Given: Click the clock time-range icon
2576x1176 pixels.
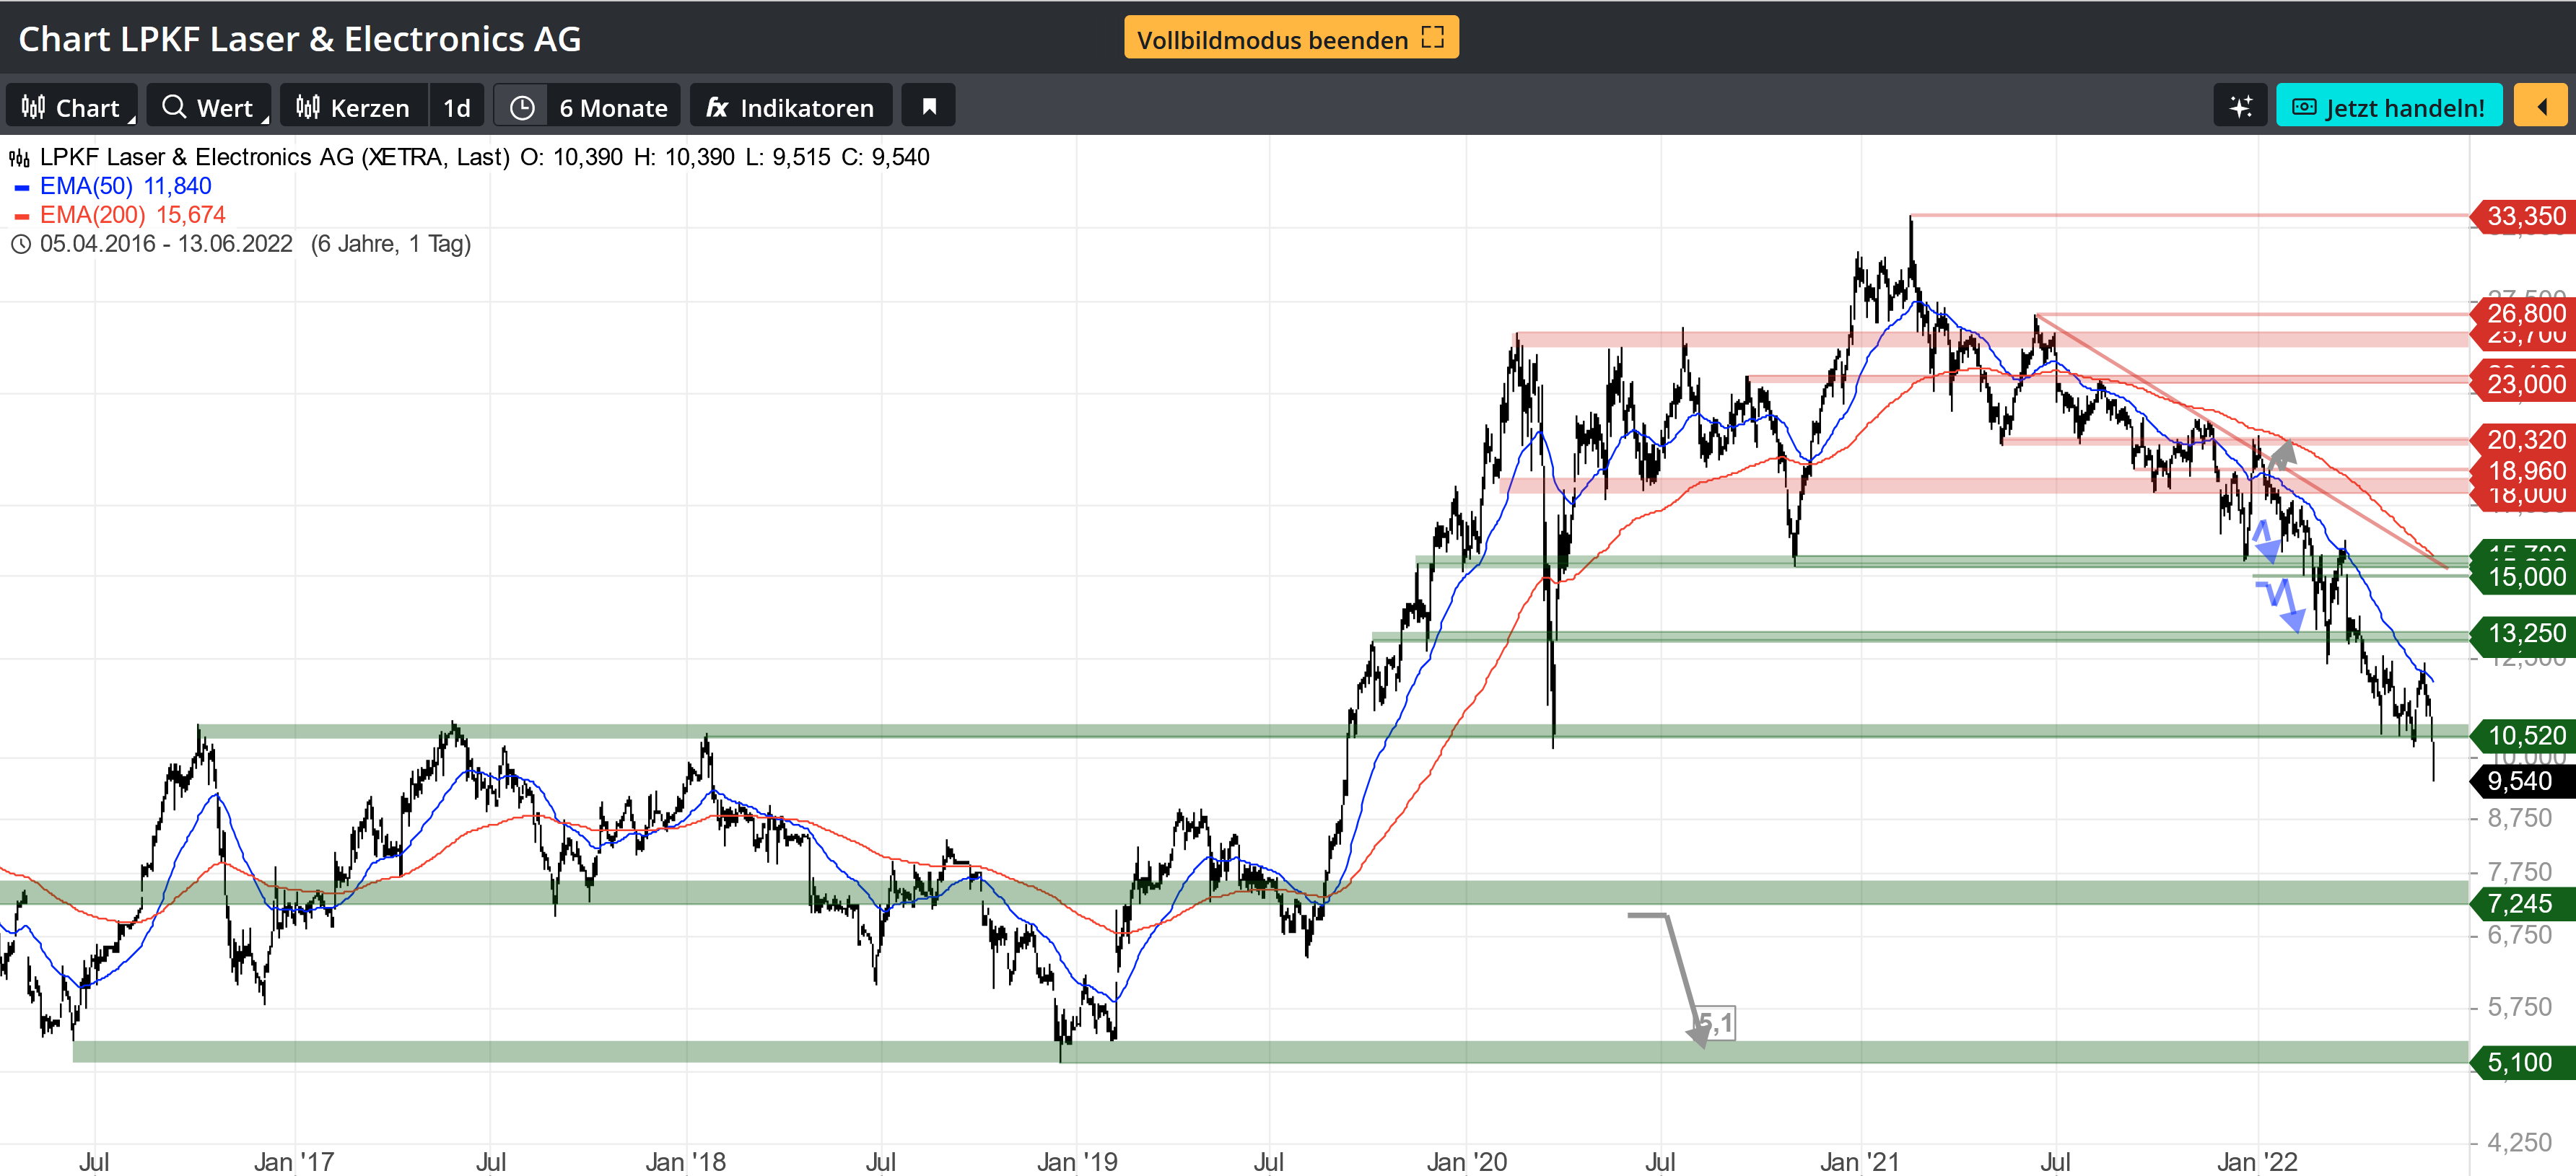Looking at the screenshot, I should tap(522, 107).
